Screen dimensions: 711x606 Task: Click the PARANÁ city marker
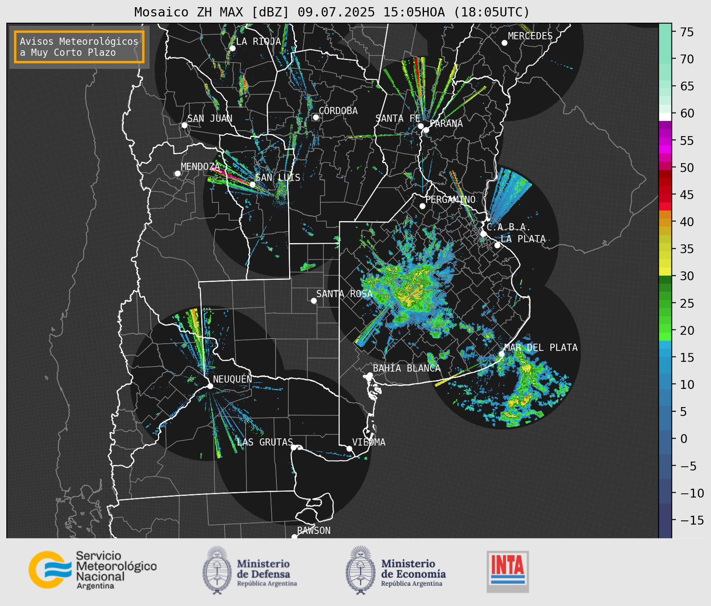click(x=426, y=130)
